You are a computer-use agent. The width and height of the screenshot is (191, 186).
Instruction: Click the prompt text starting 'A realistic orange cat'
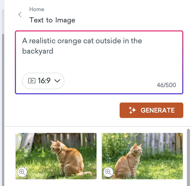click(x=82, y=41)
